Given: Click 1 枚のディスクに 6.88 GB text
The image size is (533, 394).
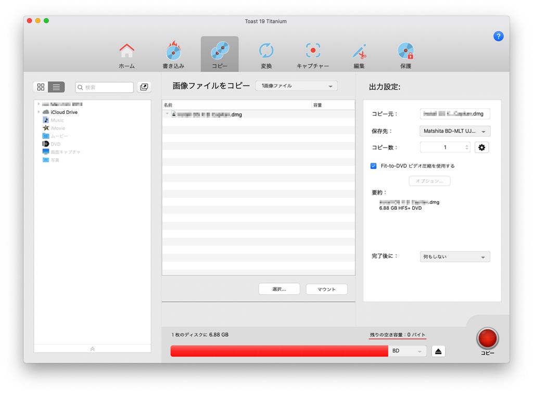Looking at the screenshot, I should click(x=200, y=335).
